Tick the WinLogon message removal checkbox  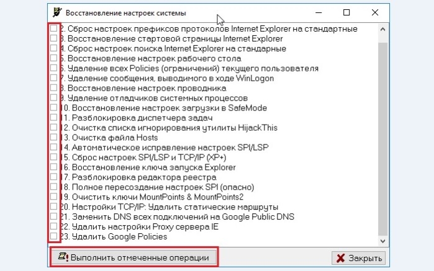[x=53, y=78]
